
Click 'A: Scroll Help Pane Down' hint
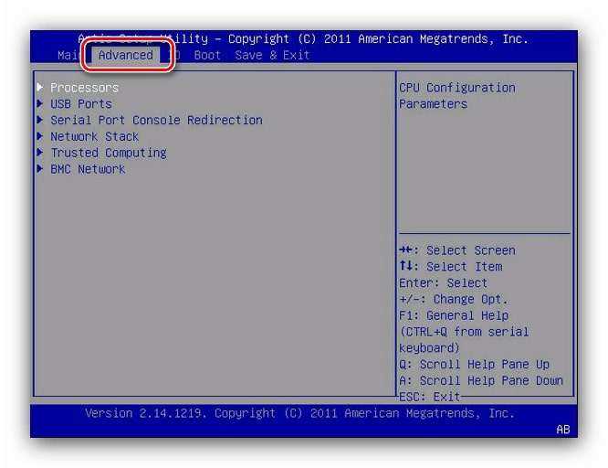[481, 381]
